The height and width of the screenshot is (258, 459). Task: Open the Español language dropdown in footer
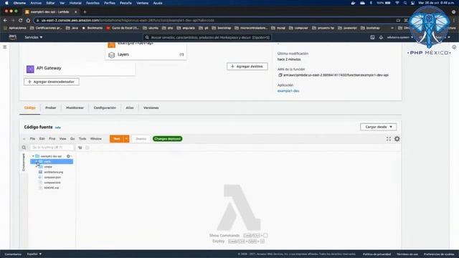34,254
